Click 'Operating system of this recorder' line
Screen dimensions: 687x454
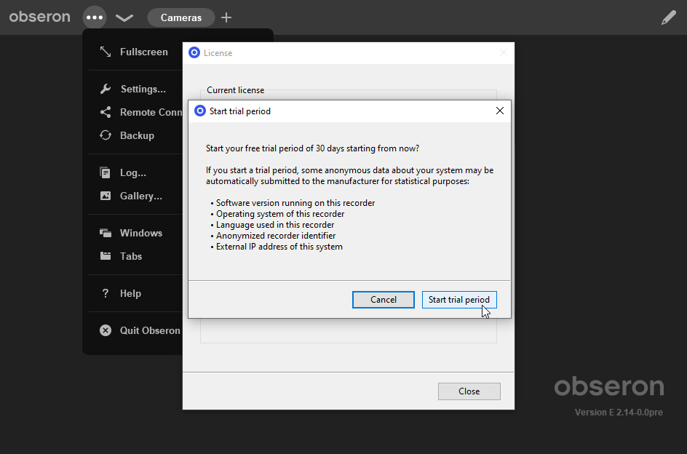coord(280,214)
